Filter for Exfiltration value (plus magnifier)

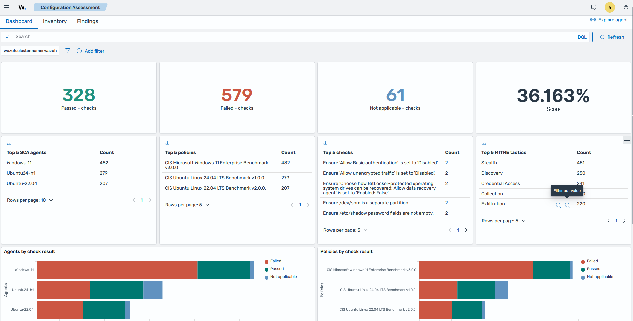pos(558,205)
